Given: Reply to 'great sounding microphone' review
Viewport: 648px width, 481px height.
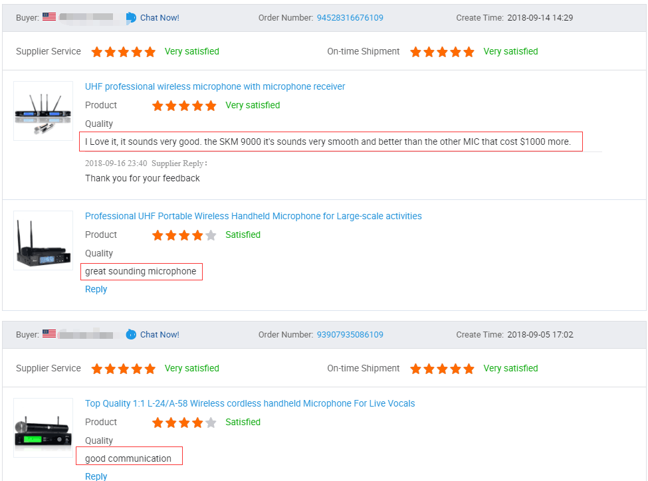Looking at the screenshot, I should pos(96,289).
